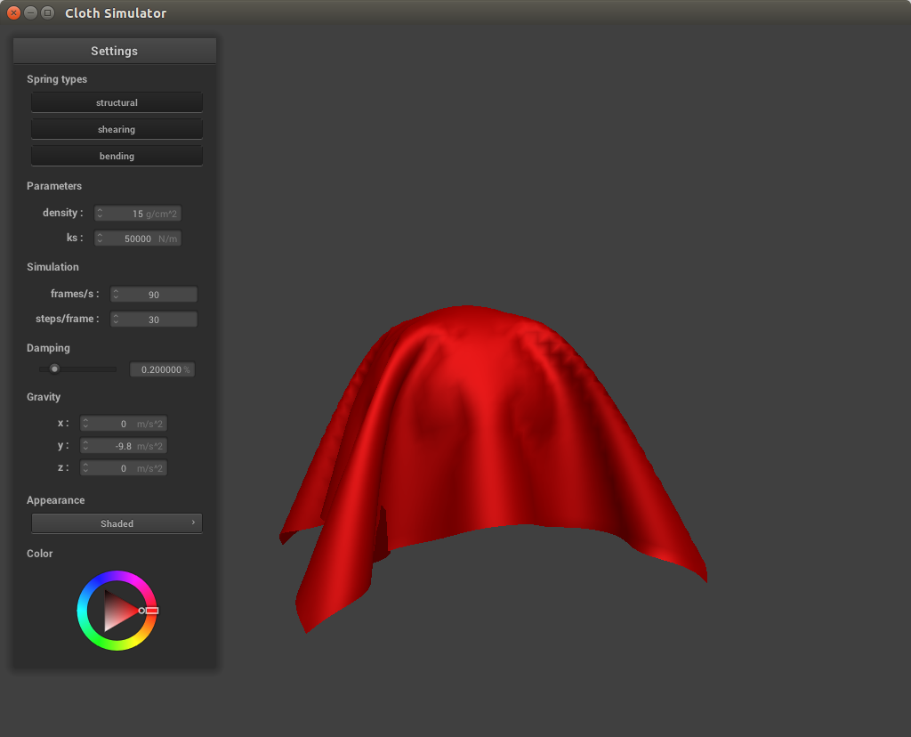
Task: Click the ks stepper arrows
Action: point(101,239)
